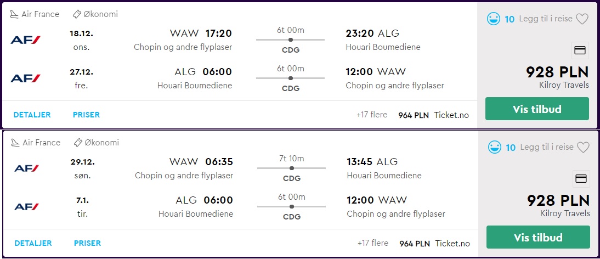This screenshot has height=259, width=600.
Task: Click Air France logo for 7.1. flight
Action: tap(26, 207)
